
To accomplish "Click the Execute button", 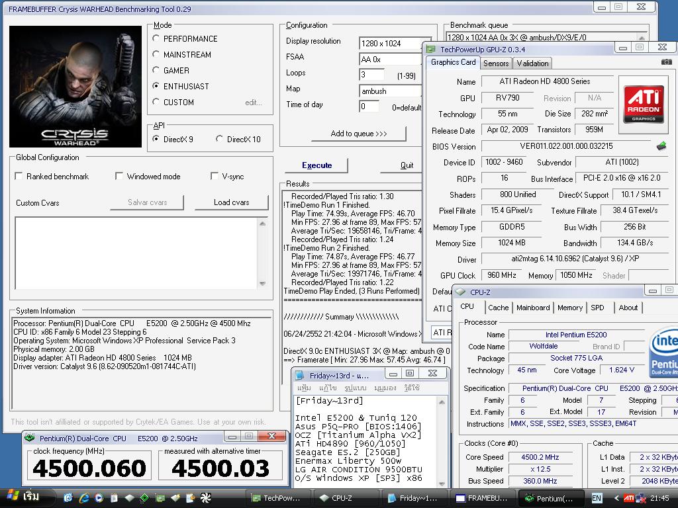I will (316, 165).
